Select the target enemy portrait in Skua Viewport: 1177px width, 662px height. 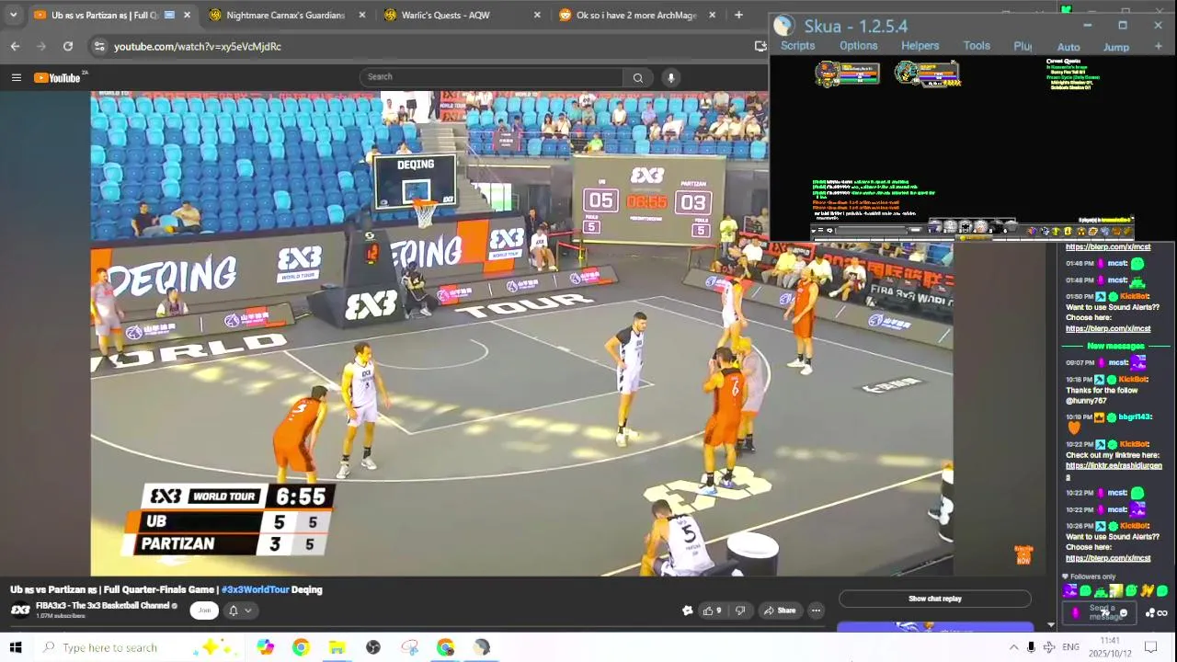(x=907, y=73)
